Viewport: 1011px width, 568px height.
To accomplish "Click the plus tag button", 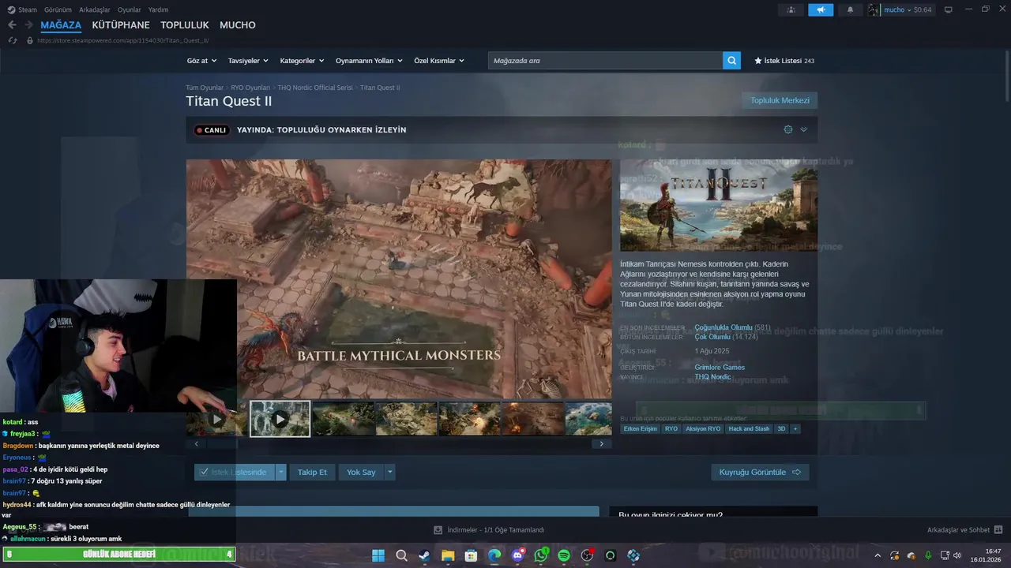I will pyautogui.click(x=795, y=429).
